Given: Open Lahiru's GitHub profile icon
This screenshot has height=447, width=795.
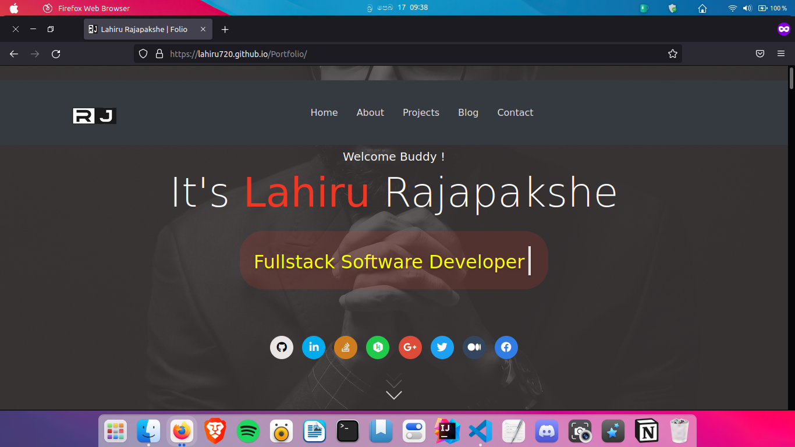Looking at the screenshot, I should pos(282,347).
